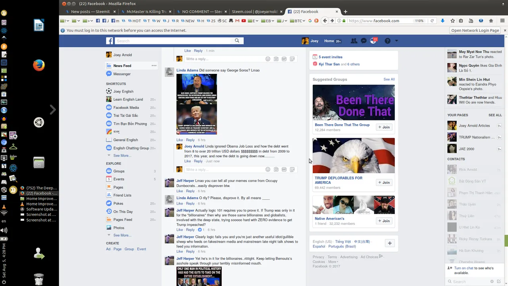Image resolution: width=508 pixels, height=286 pixels.
Task: Join Native American's group
Action: click(384, 221)
